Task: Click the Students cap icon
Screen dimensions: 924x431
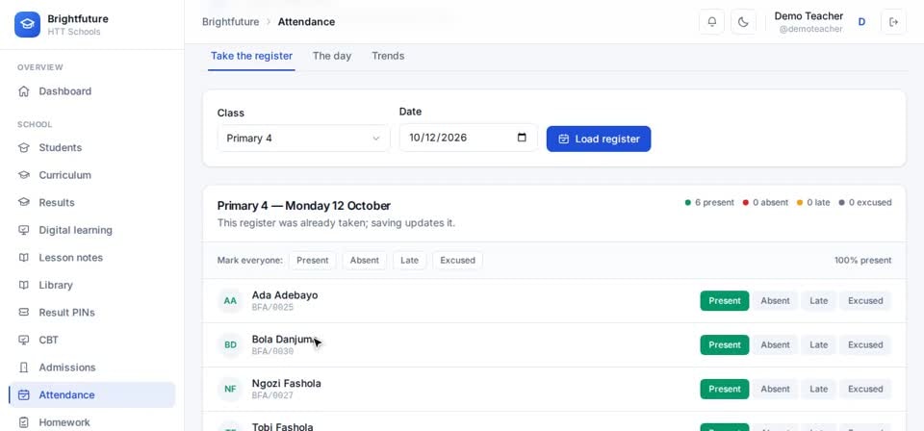Action: pos(23,148)
